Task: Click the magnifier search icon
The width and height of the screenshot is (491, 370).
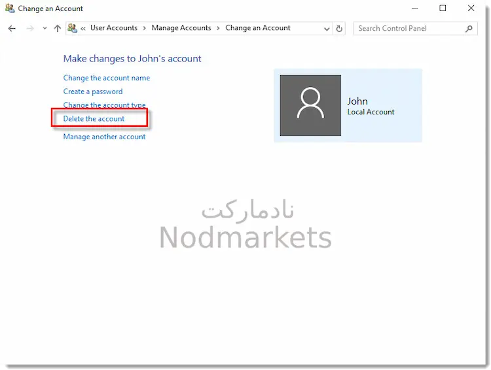Action: 469,29
